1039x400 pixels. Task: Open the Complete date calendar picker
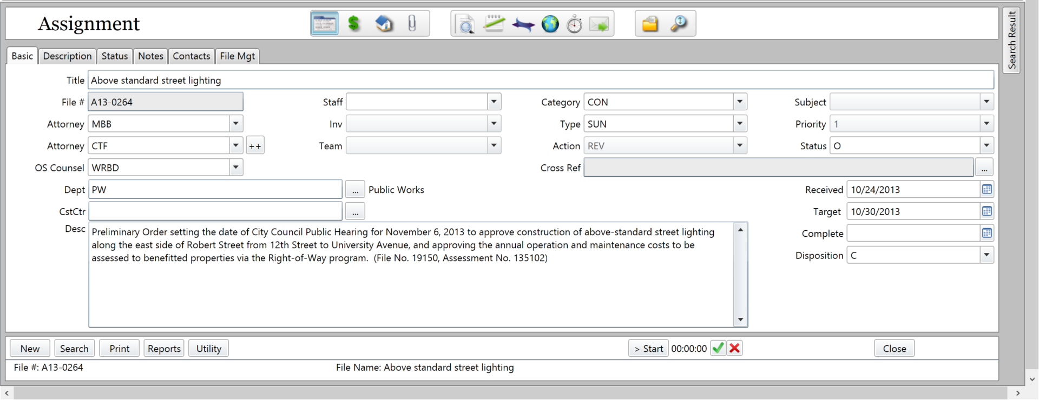[x=987, y=233]
